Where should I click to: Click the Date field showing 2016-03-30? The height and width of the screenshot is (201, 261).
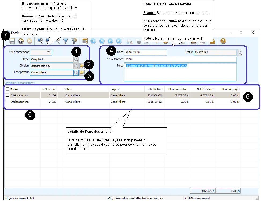click(x=146, y=52)
